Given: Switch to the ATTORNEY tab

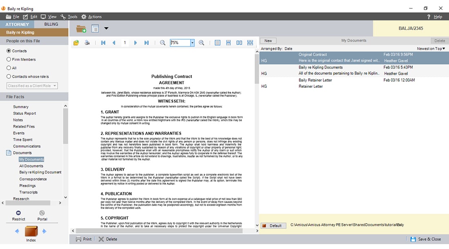Looking at the screenshot, I should 17,24.
